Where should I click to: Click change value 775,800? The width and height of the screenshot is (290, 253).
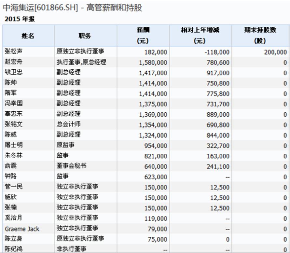(x=218, y=94)
